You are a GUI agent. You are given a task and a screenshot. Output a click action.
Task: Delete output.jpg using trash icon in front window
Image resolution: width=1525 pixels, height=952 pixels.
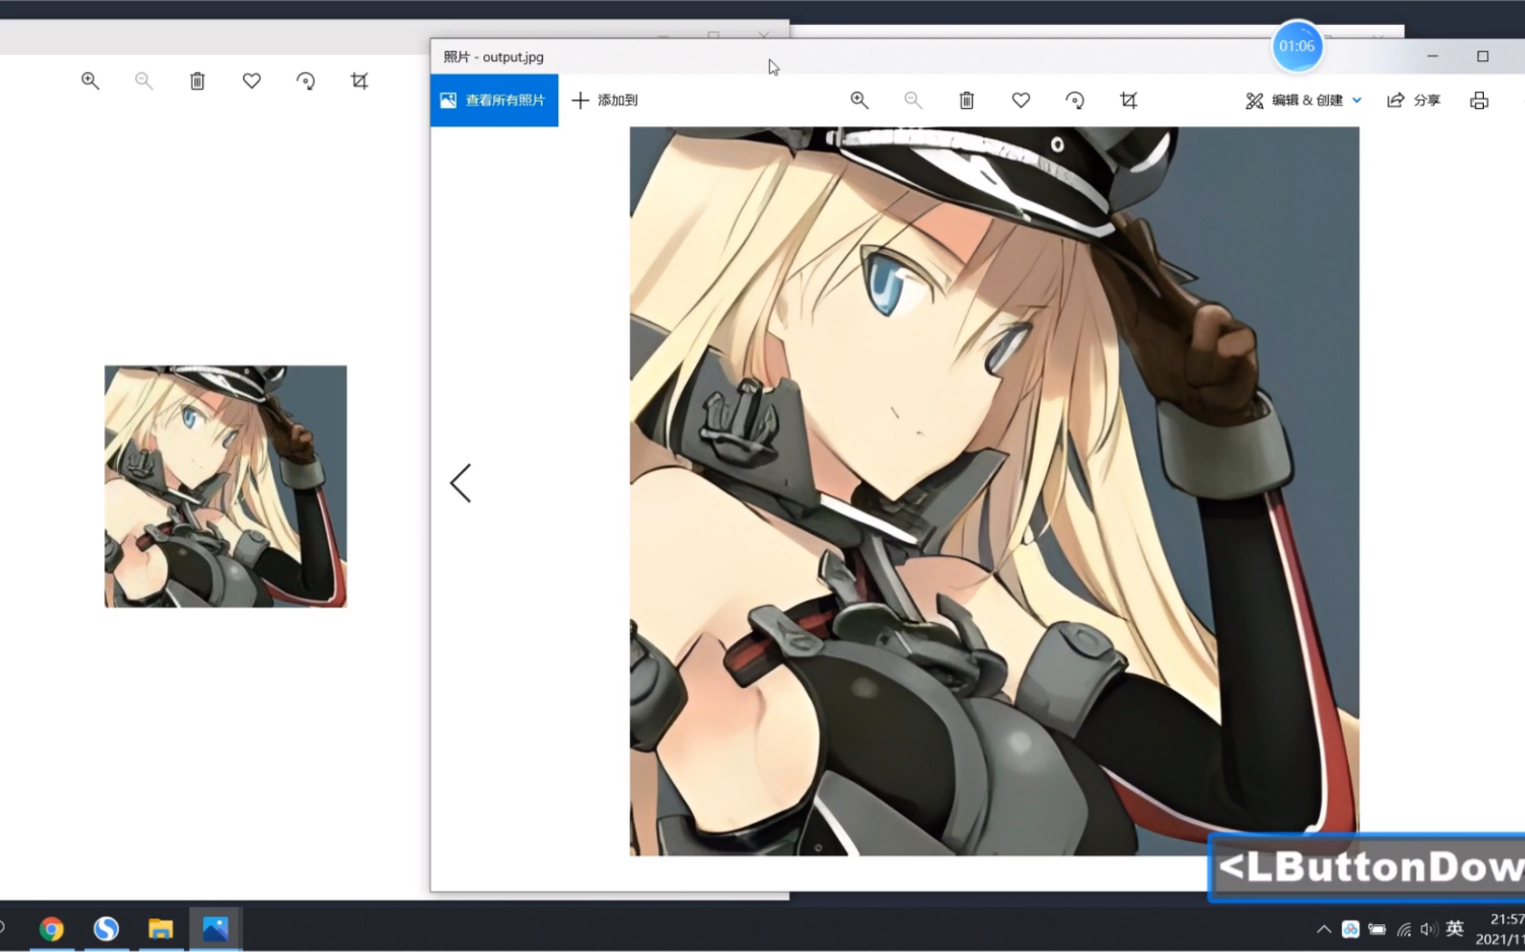(967, 100)
